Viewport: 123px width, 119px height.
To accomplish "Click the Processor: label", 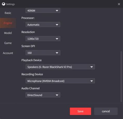I will 28,18.
